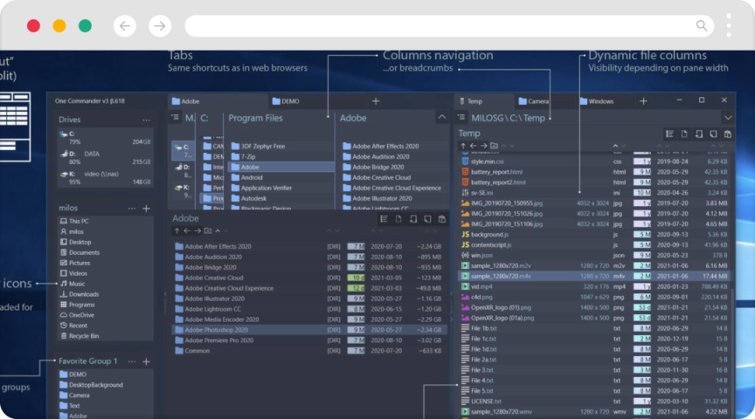Add a new tab next to DEMO tab
Screen dimensions: 755x419
[376, 101]
